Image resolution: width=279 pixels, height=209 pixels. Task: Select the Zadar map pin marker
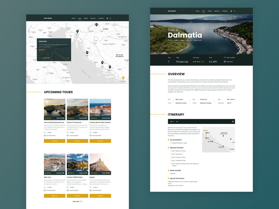pos(87,53)
